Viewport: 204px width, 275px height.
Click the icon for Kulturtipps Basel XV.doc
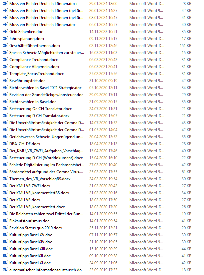click(5, 235)
